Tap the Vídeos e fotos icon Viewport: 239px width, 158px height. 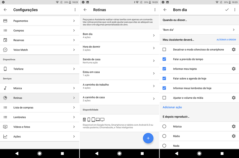pyautogui.click(x=5, y=127)
